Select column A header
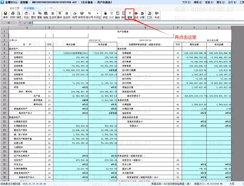This screenshot has height=186, width=244. click(27, 27)
